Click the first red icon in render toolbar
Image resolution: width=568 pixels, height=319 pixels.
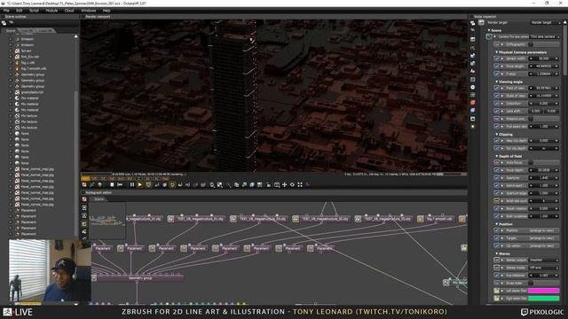point(84,185)
